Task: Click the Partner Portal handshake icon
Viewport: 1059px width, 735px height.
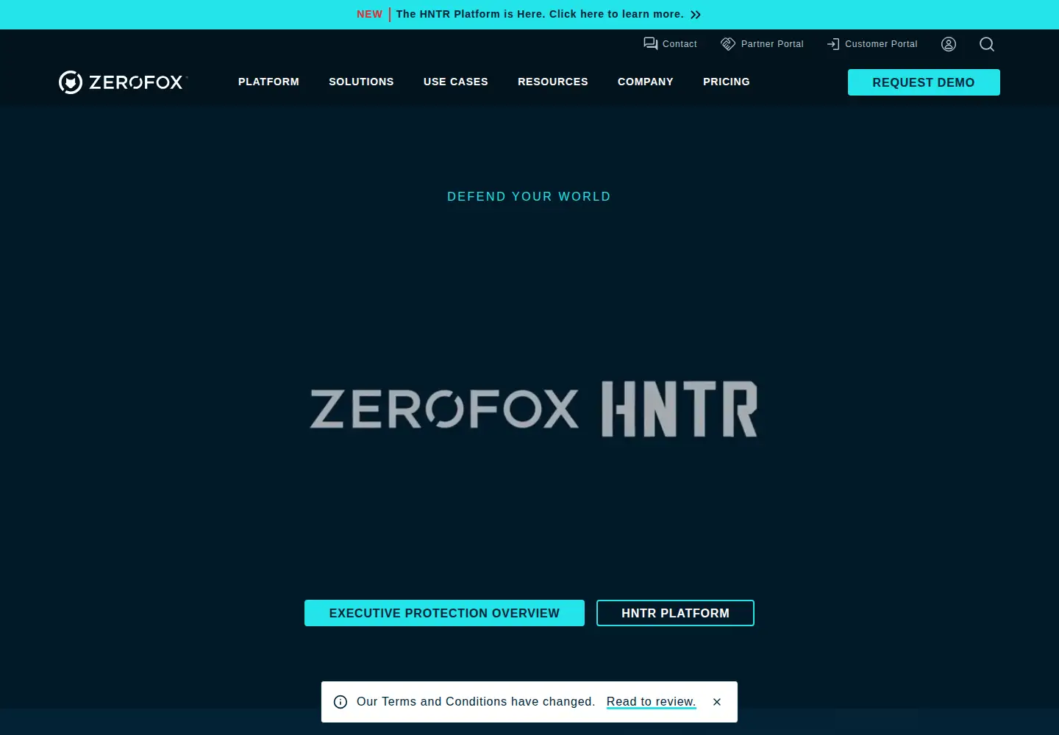Action: [728, 44]
